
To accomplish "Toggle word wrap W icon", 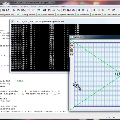I will pyautogui.click(x=79, y=10).
